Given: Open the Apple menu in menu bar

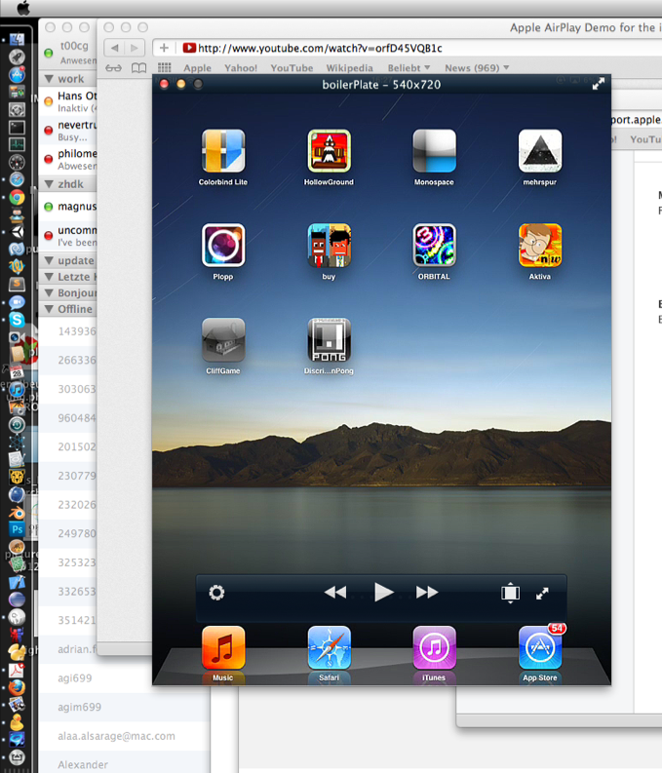Looking at the screenshot, I should tap(23, 8).
